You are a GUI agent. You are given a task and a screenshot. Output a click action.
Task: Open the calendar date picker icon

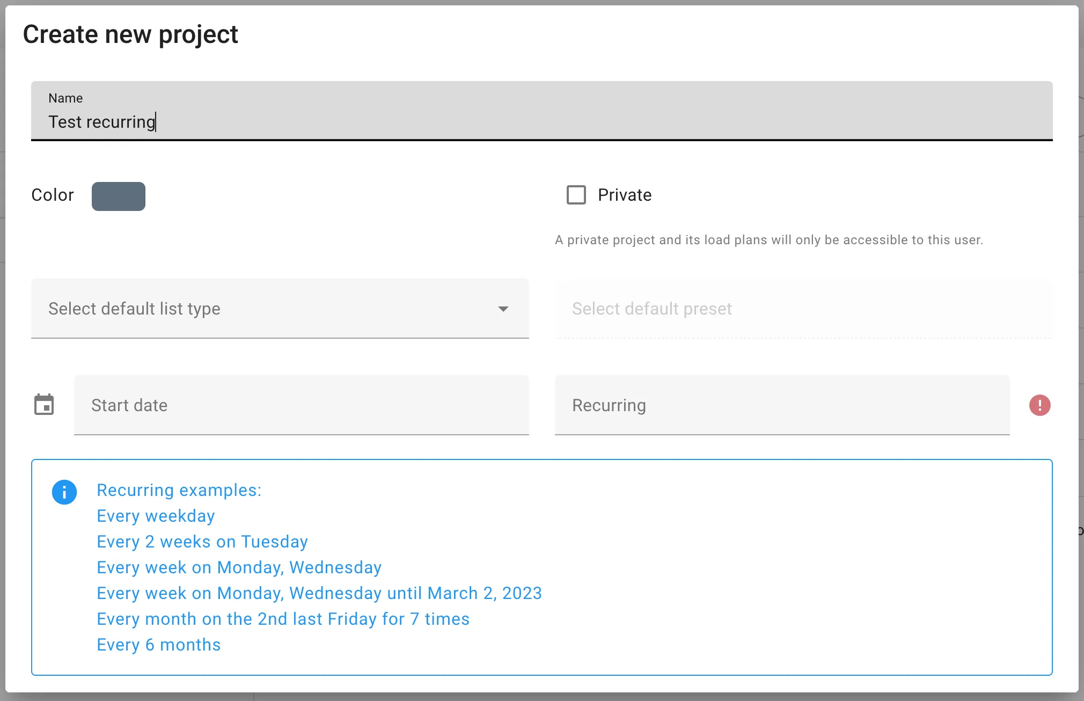coord(45,404)
